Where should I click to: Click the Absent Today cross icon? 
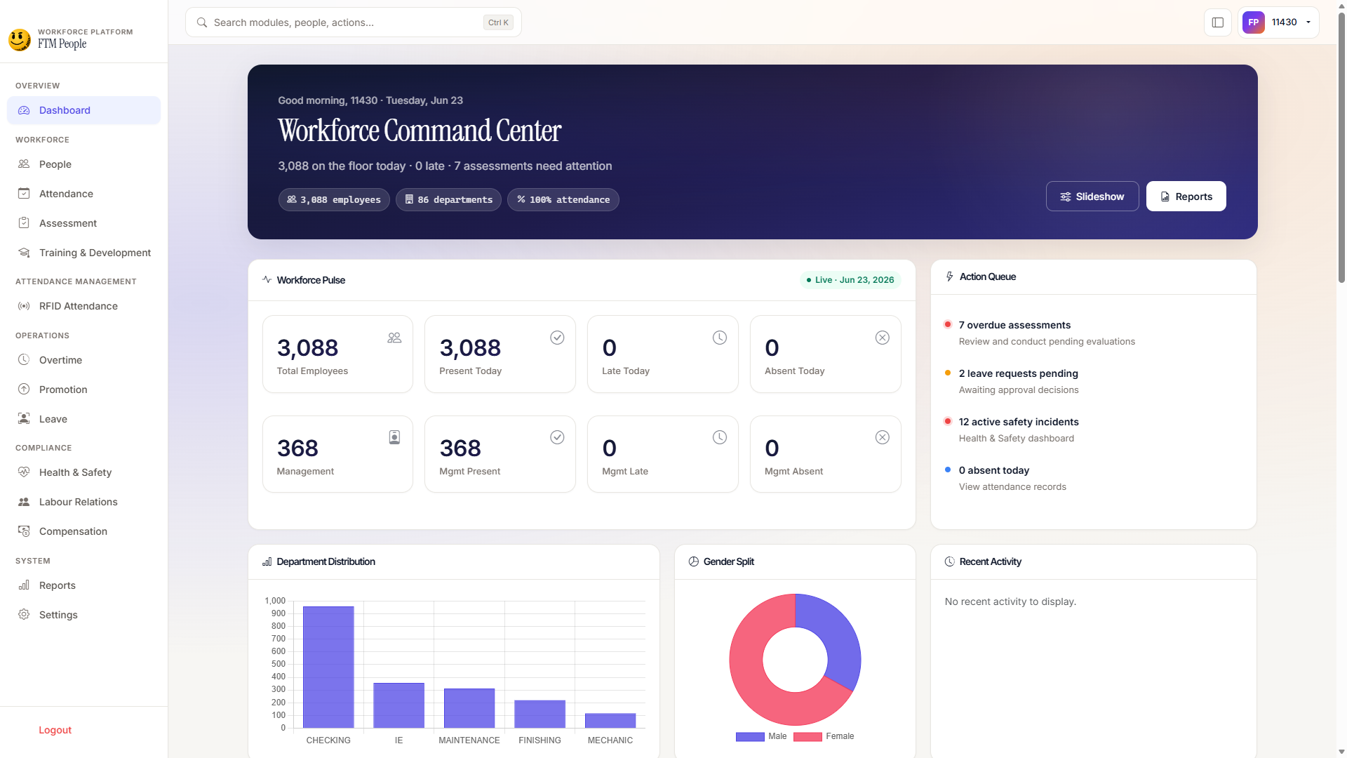click(x=883, y=338)
